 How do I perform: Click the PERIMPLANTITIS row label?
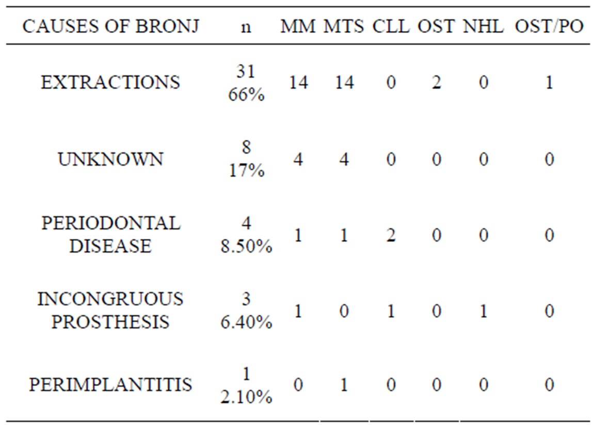click(x=110, y=385)
